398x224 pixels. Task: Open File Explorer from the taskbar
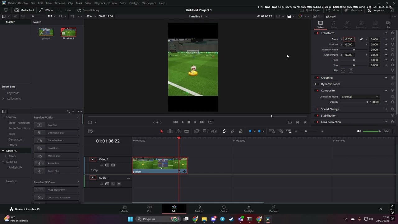click(x=204, y=219)
